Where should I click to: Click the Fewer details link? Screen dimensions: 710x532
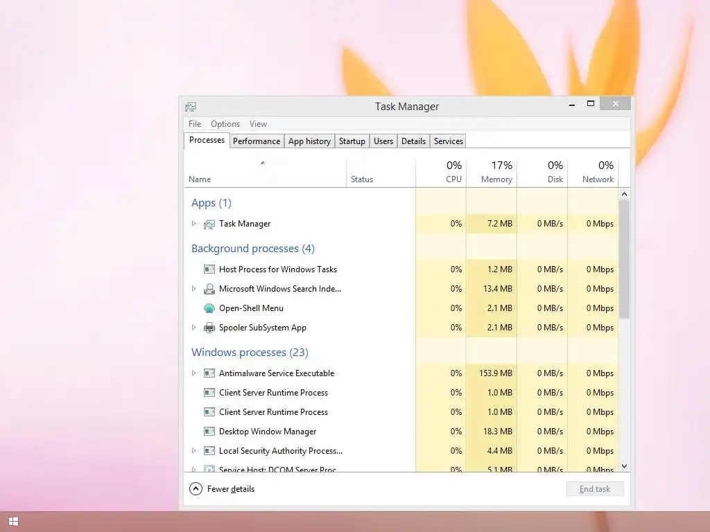[x=231, y=489]
